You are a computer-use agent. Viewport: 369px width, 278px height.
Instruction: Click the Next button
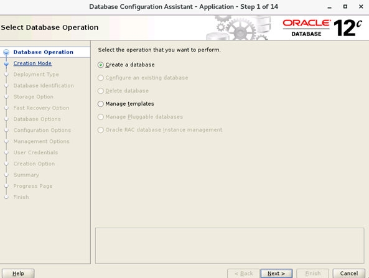click(276, 274)
